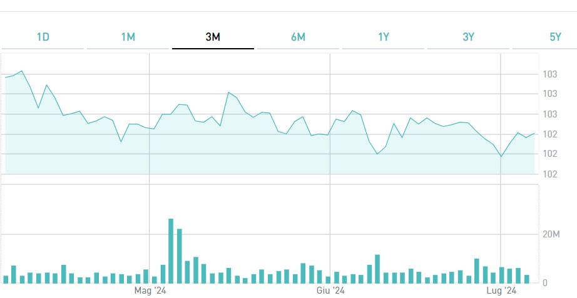Click the first volume bar on the left

pyautogui.click(x=6, y=279)
